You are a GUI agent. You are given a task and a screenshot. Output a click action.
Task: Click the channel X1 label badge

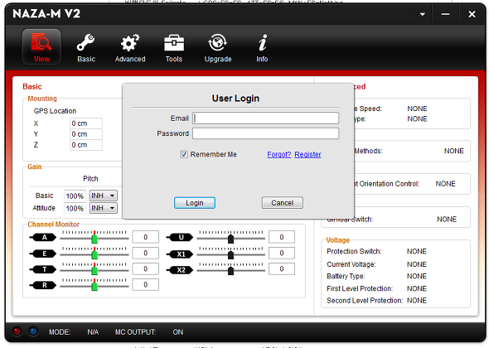coord(180,254)
